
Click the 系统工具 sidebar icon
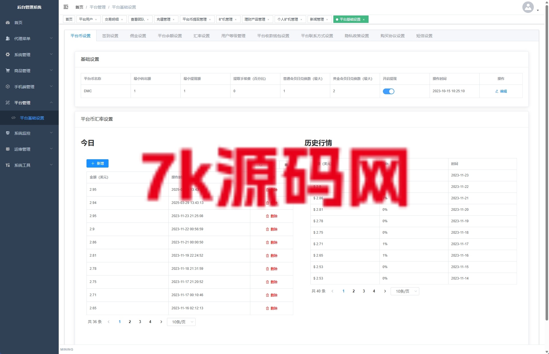pos(8,165)
